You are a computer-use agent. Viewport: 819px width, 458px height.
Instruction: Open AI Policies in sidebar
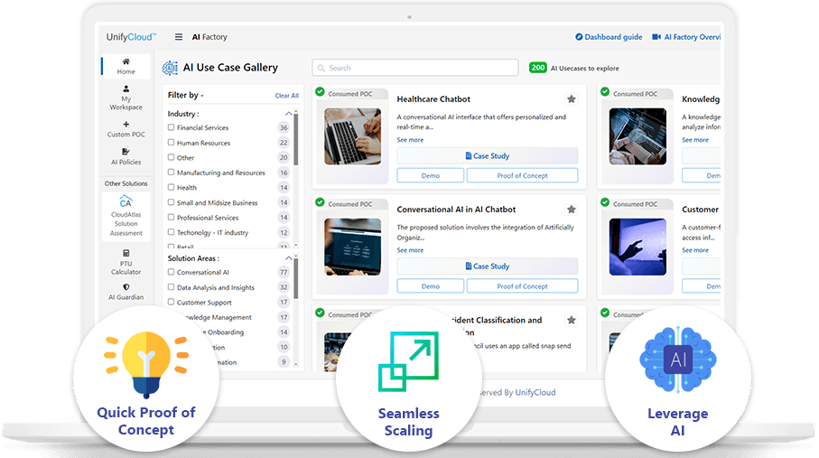click(x=126, y=157)
